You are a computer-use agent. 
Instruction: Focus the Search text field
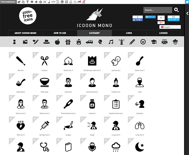click(x=157, y=10)
